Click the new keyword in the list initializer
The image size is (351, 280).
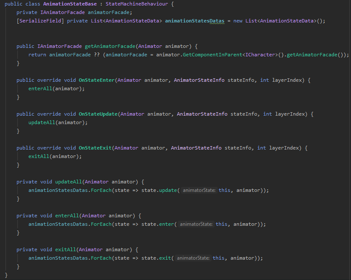(x=238, y=21)
